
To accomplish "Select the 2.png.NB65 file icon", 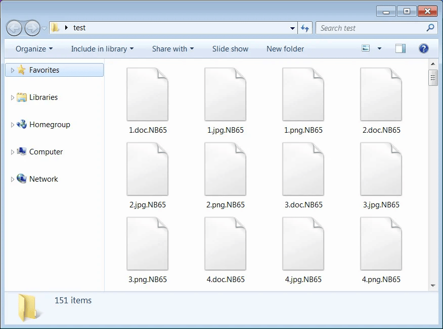I will pyautogui.click(x=225, y=170).
